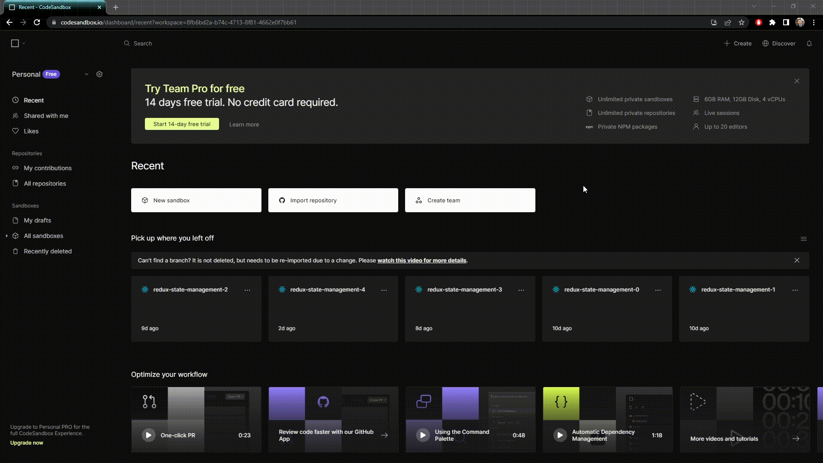Viewport: 823px width, 463px height.
Task: Open the options menu for redux-state-management-0
Action: [x=658, y=290]
